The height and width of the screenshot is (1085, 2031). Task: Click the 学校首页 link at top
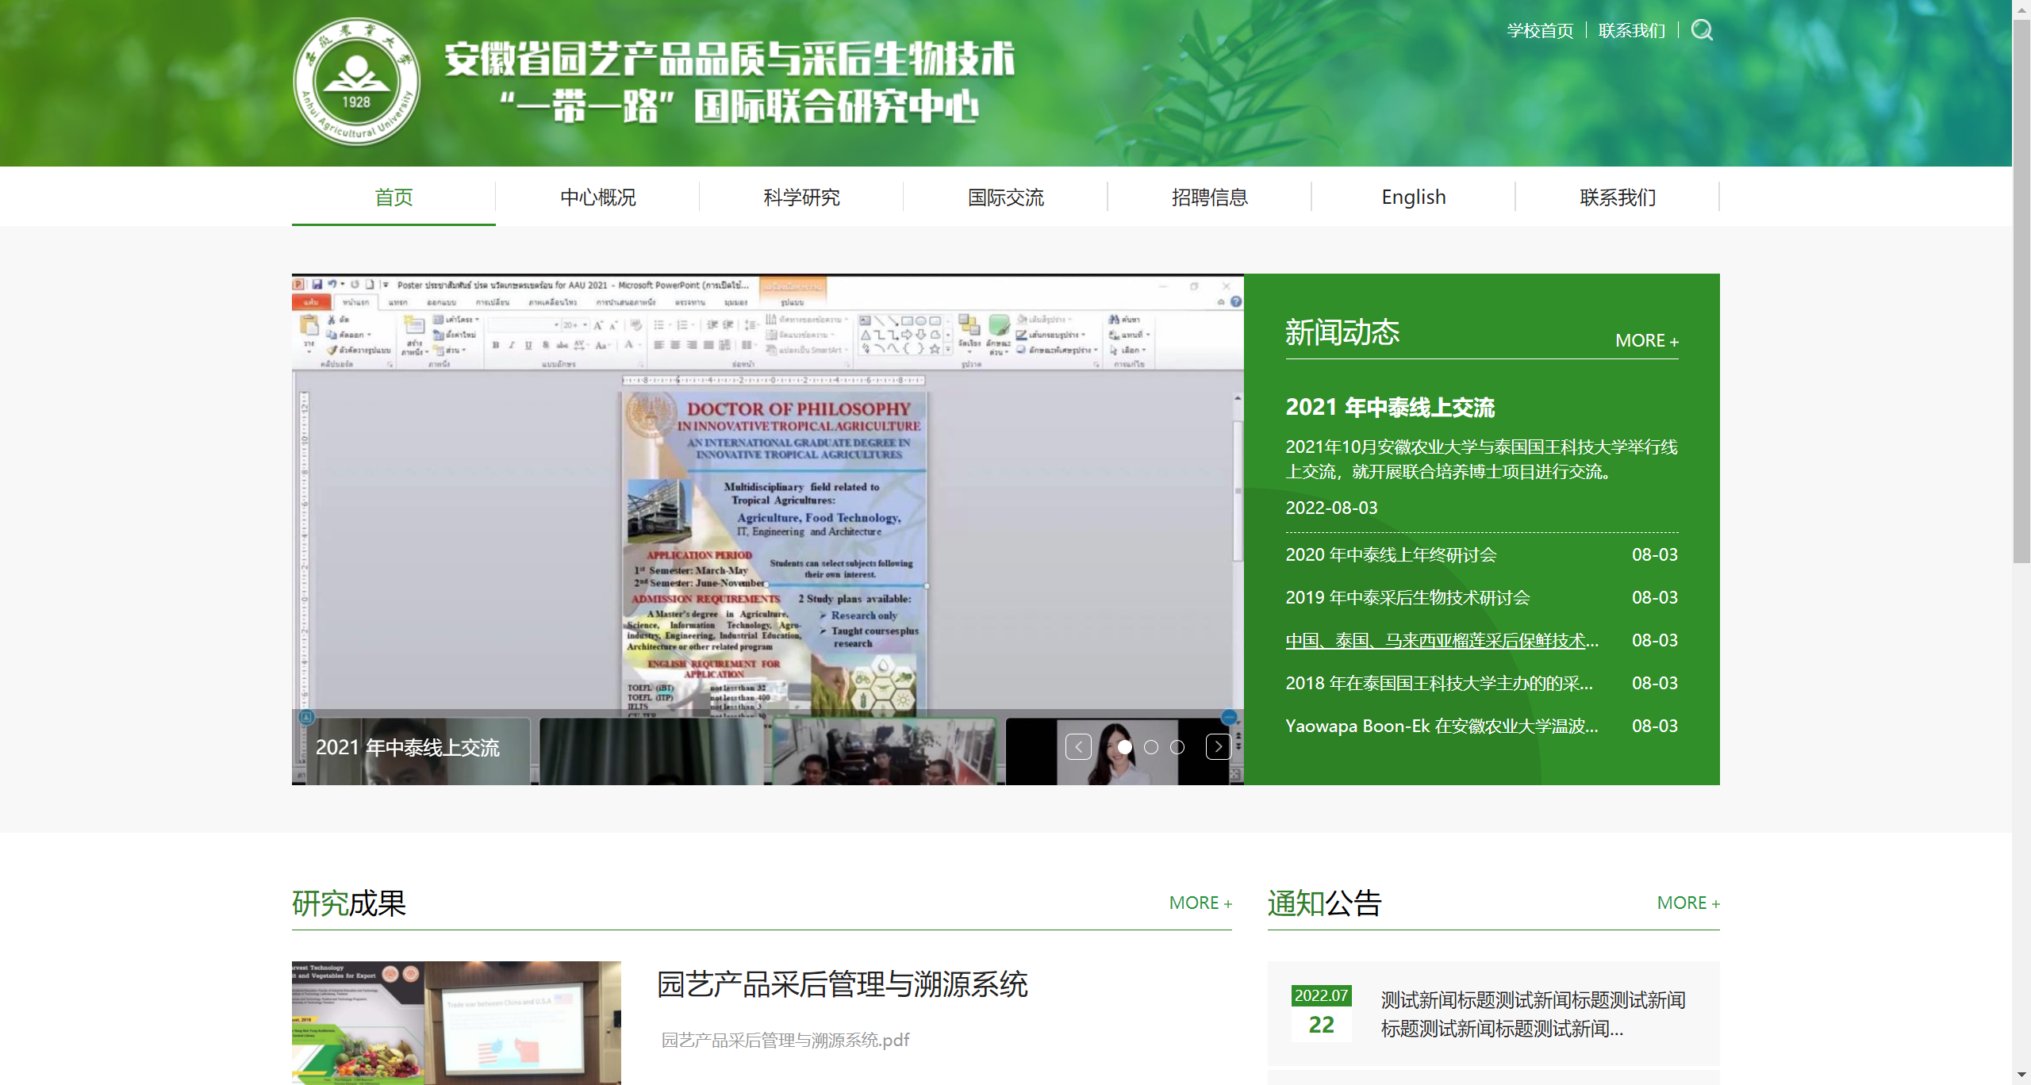[x=1540, y=30]
